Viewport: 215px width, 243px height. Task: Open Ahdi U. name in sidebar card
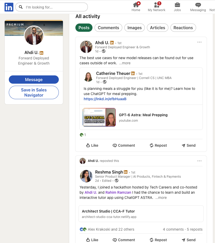(31, 52)
